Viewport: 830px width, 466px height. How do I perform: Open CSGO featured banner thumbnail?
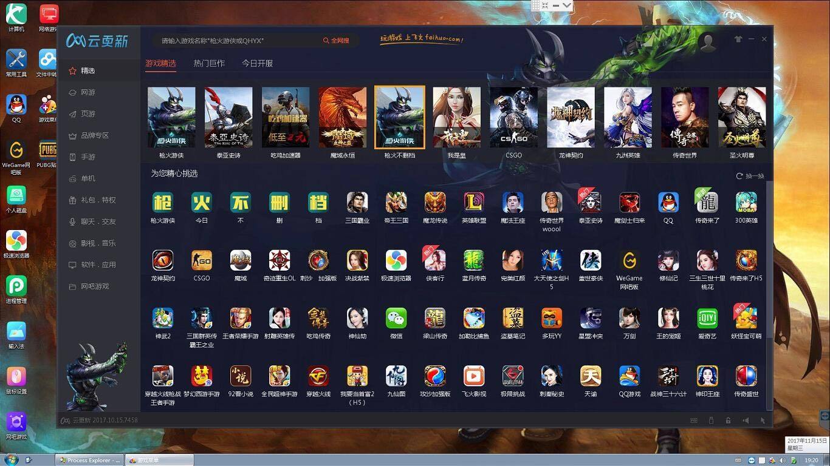pos(514,118)
